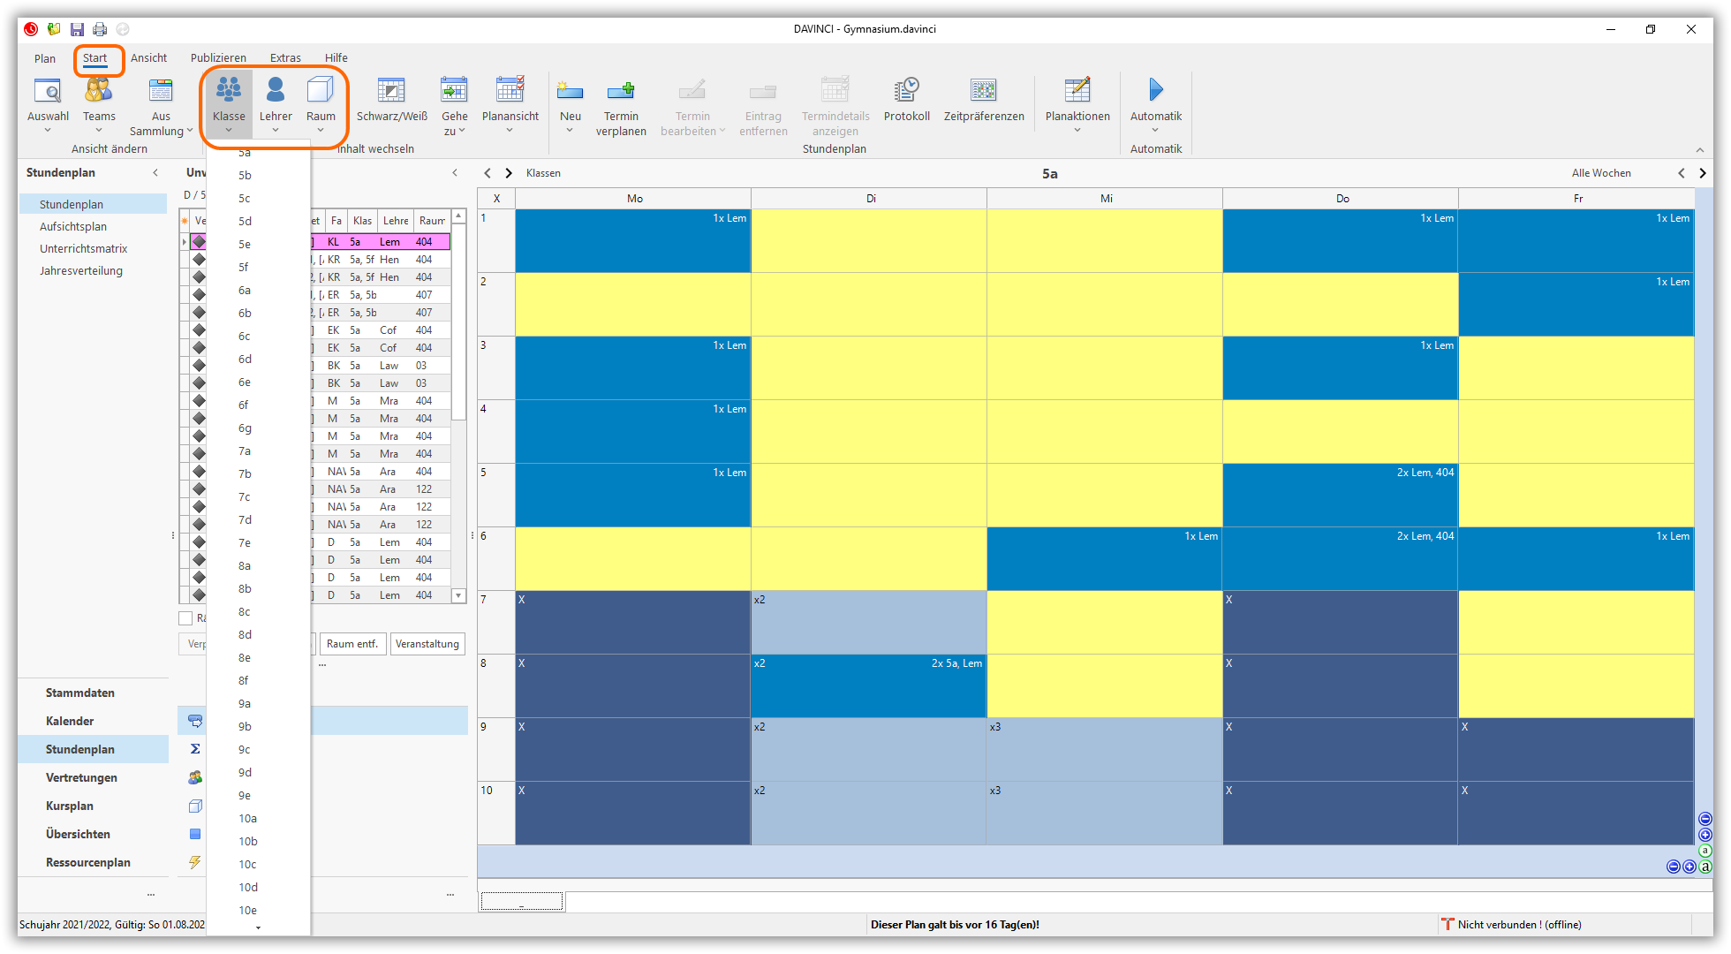Open Vertretungen in left navigation

[81, 777]
